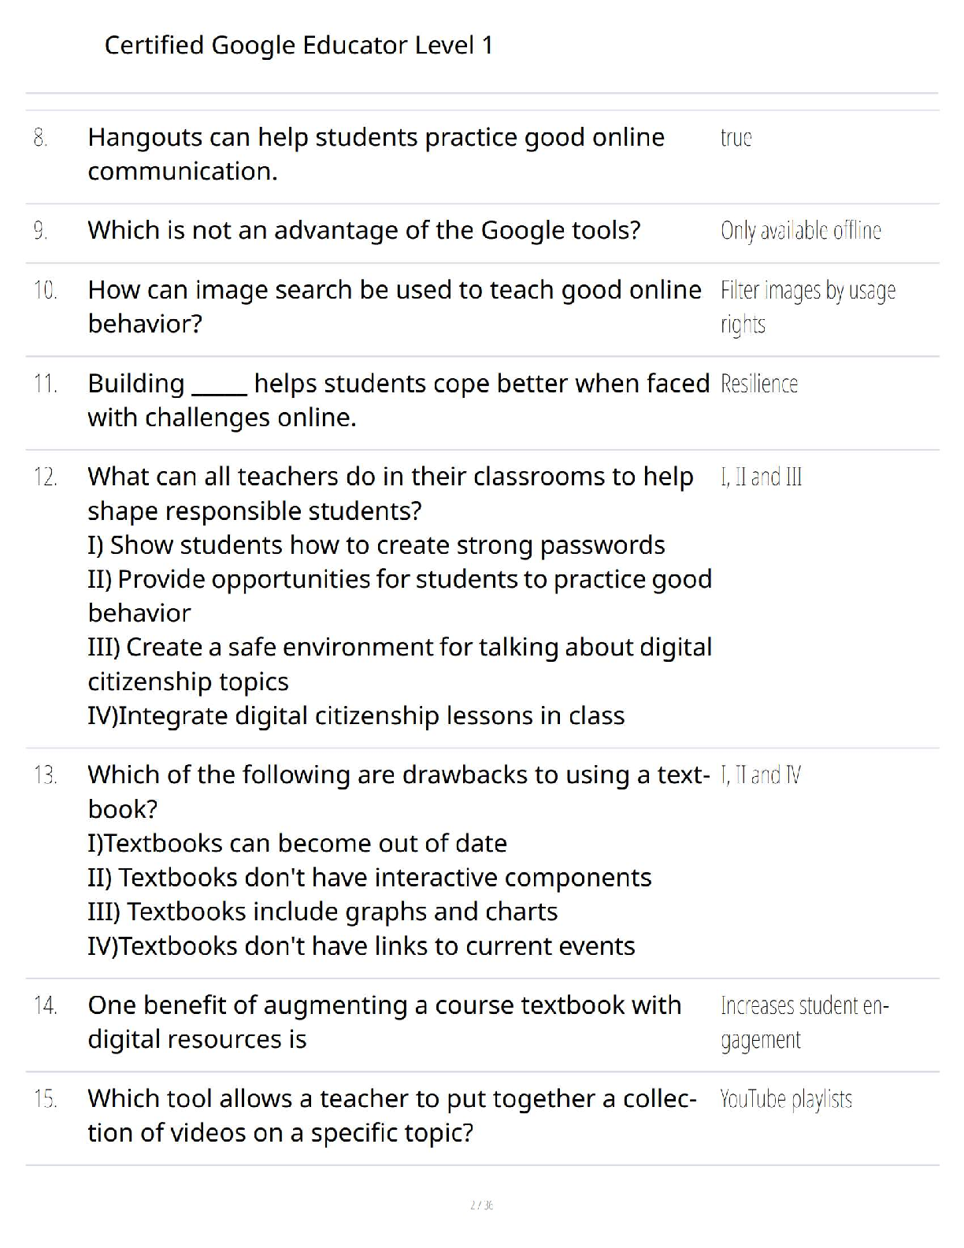Click the 'Certified Google Educator Level 1' title

pos(298,45)
